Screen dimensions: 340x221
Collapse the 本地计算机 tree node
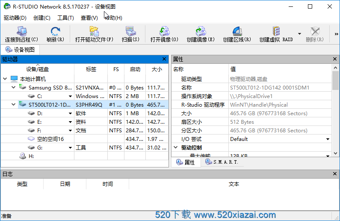(x=5, y=79)
